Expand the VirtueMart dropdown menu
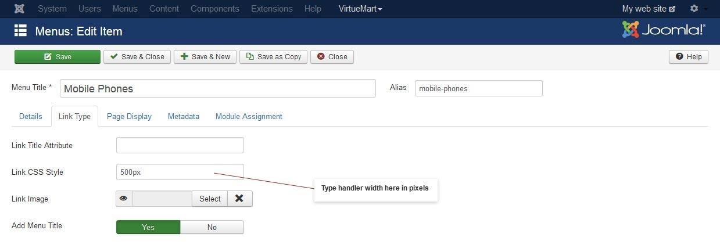Image resolution: width=720 pixels, height=248 pixels. tap(360, 9)
